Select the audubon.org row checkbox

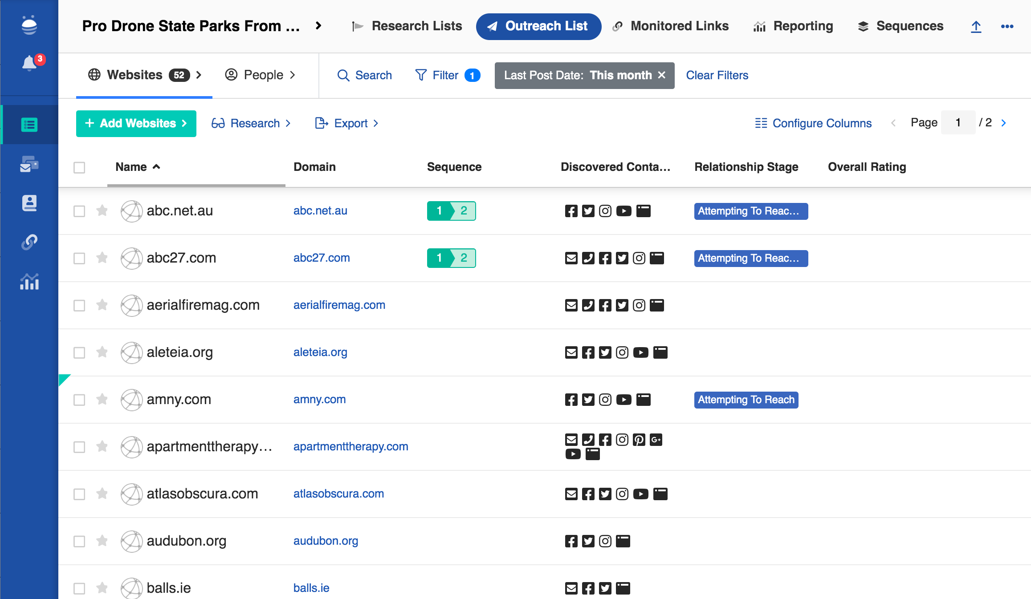pos(79,541)
